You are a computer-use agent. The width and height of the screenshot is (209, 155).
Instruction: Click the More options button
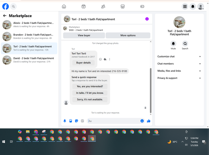coord(128,36)
